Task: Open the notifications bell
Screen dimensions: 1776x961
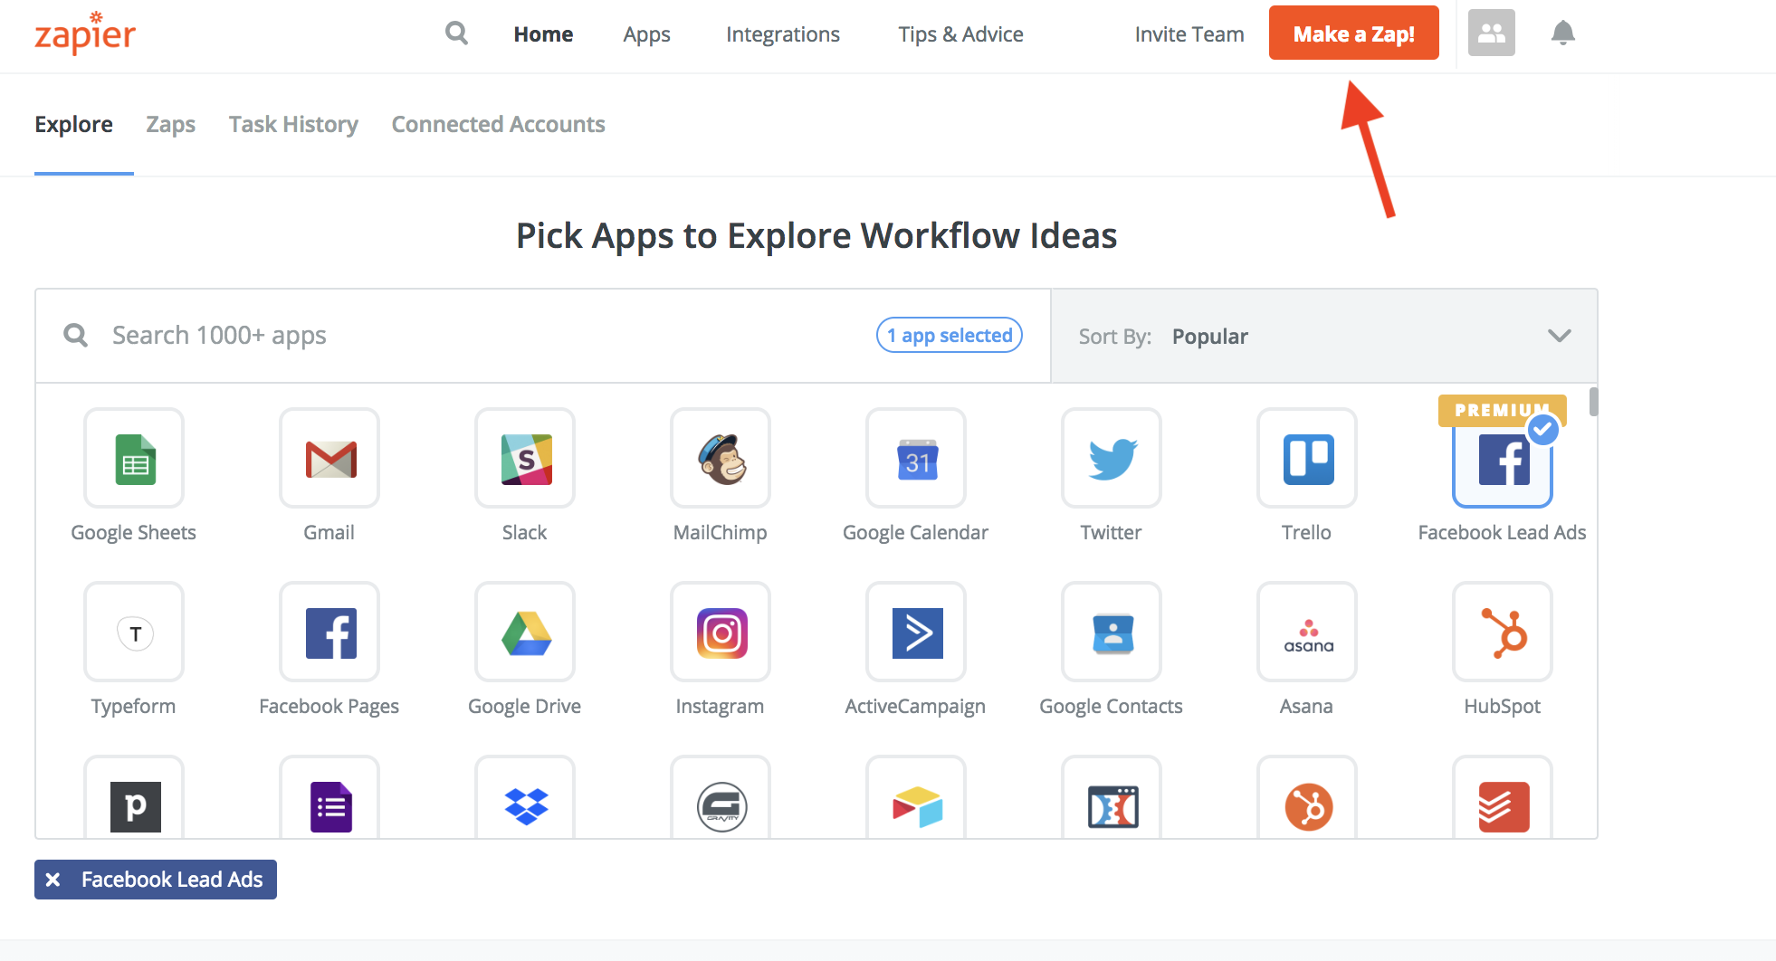Action: [1562, 33]
